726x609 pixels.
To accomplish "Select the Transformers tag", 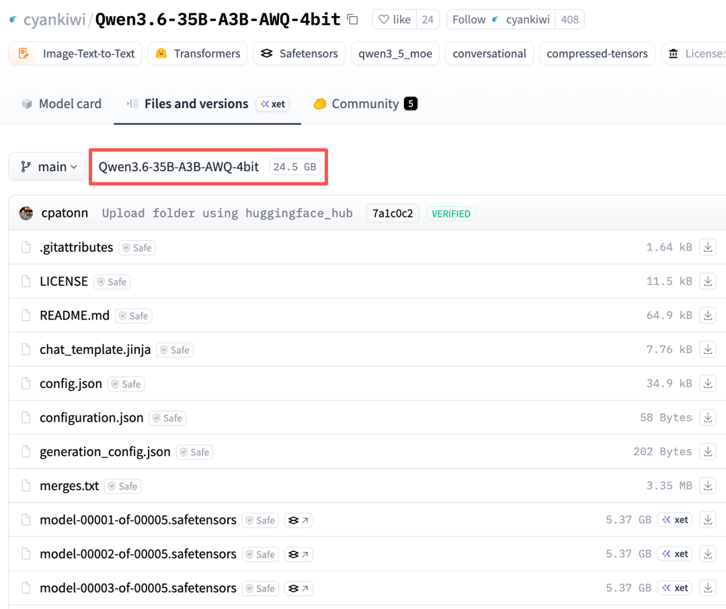I will (x=198, y=54).
